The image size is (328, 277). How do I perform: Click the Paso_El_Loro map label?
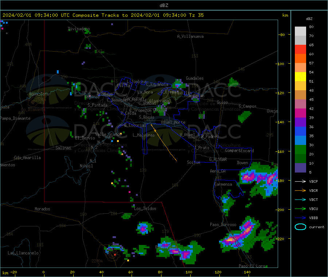pyautogui.click(x=252, y=266)
